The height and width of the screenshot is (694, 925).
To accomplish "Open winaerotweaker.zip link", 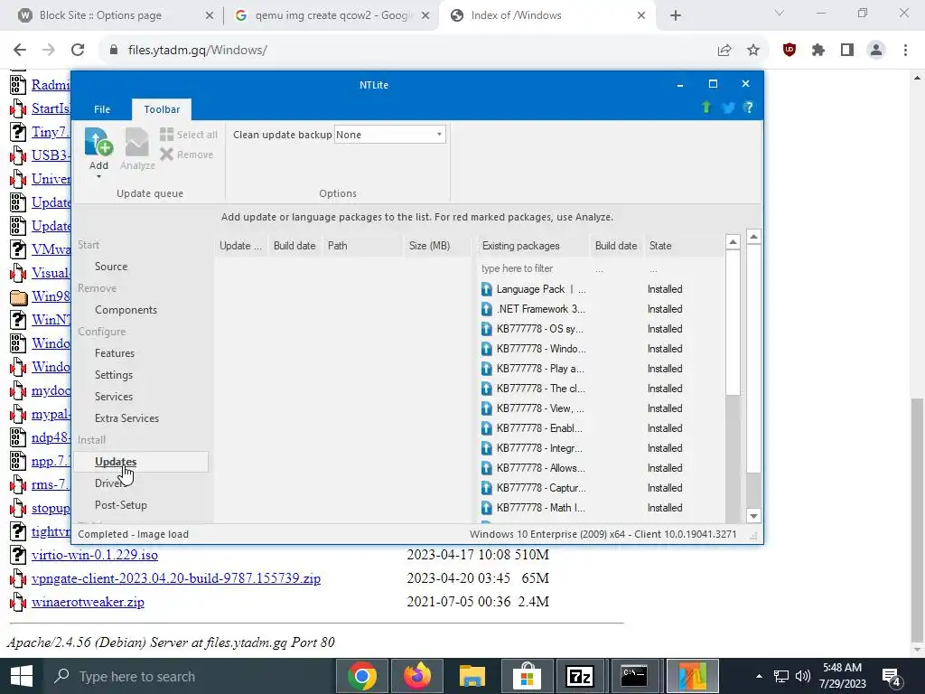I will click(88, 602).
